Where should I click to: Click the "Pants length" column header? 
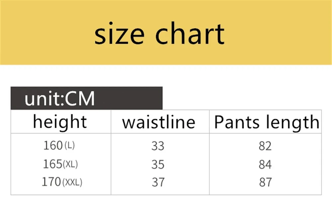tap(266, 122)
